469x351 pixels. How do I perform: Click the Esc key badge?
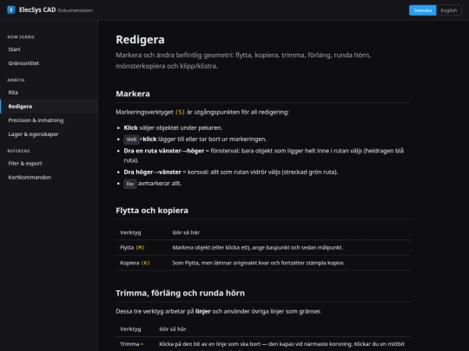(x=130, y=184)
